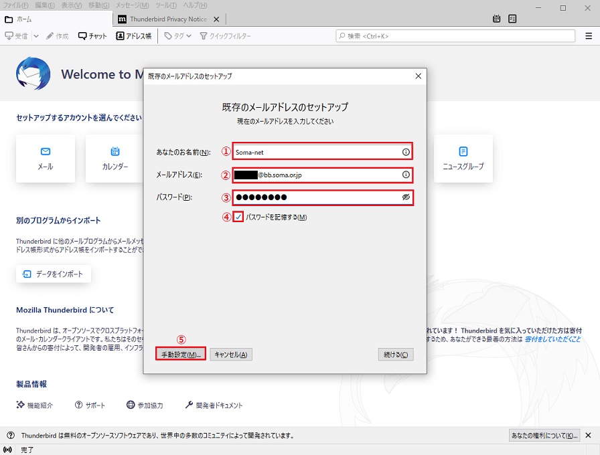This screenshot has width=600, height=455.
Task: Click the 製品情報 heading
Action: click(31, 384)
